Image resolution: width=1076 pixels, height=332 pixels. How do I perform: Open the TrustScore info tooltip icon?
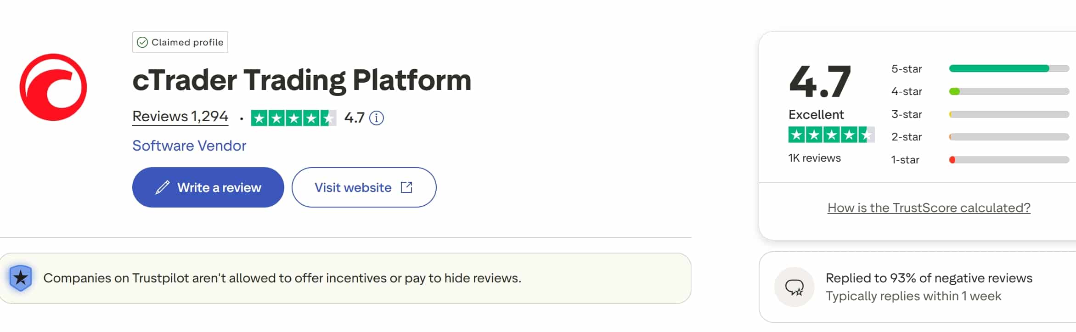click(x=377, y=118)
